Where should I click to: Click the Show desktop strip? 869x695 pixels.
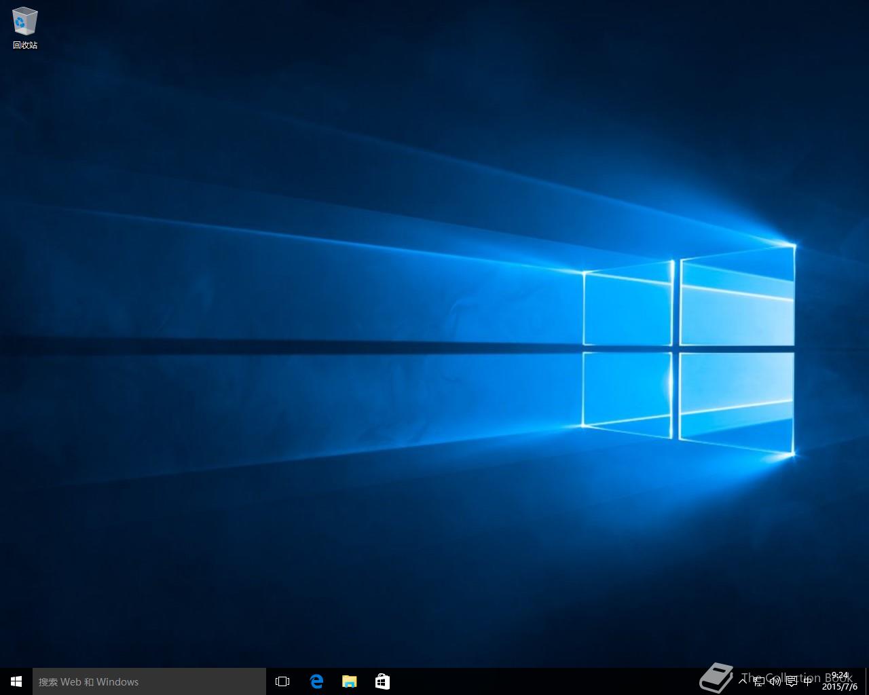pyautogui.click(x=866, y=681)
